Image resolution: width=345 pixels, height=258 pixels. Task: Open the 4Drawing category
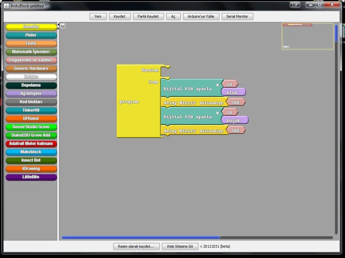(31, 169)
